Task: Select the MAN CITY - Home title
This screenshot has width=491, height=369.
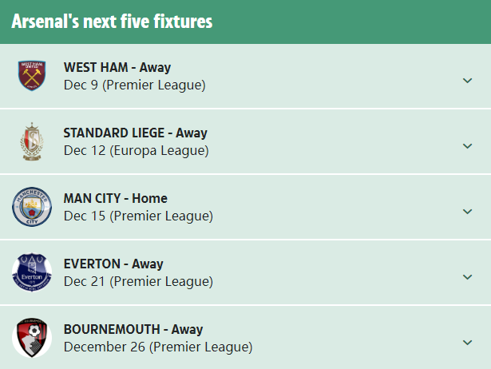Action: point(116,198)
